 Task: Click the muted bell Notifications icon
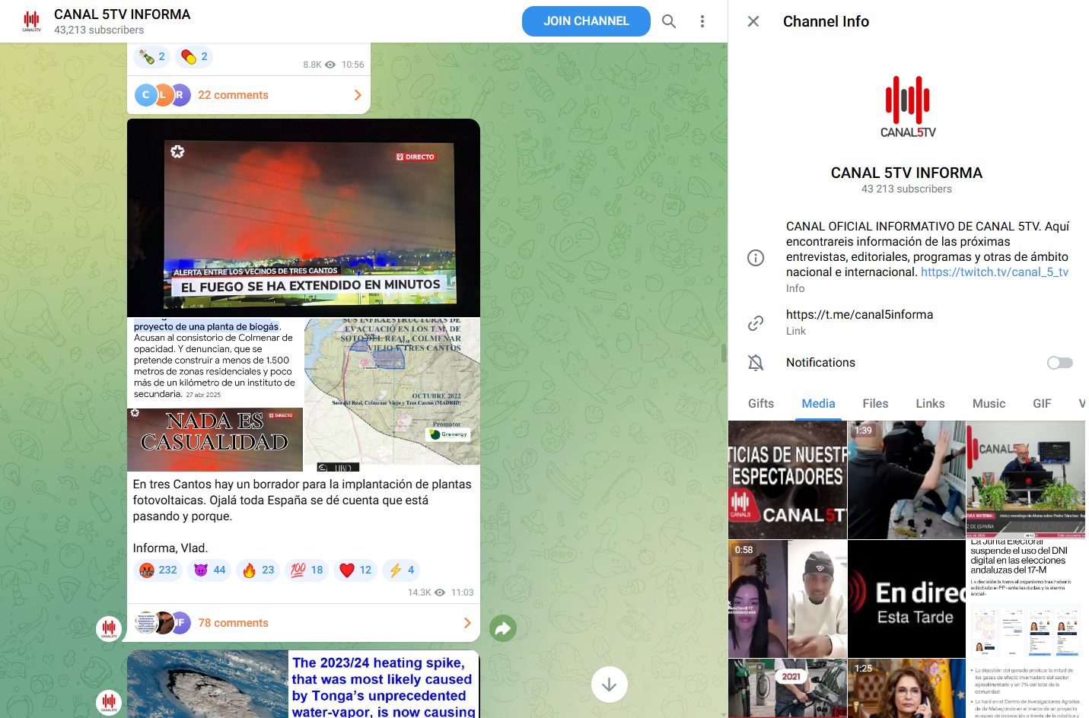coord(755,363)
